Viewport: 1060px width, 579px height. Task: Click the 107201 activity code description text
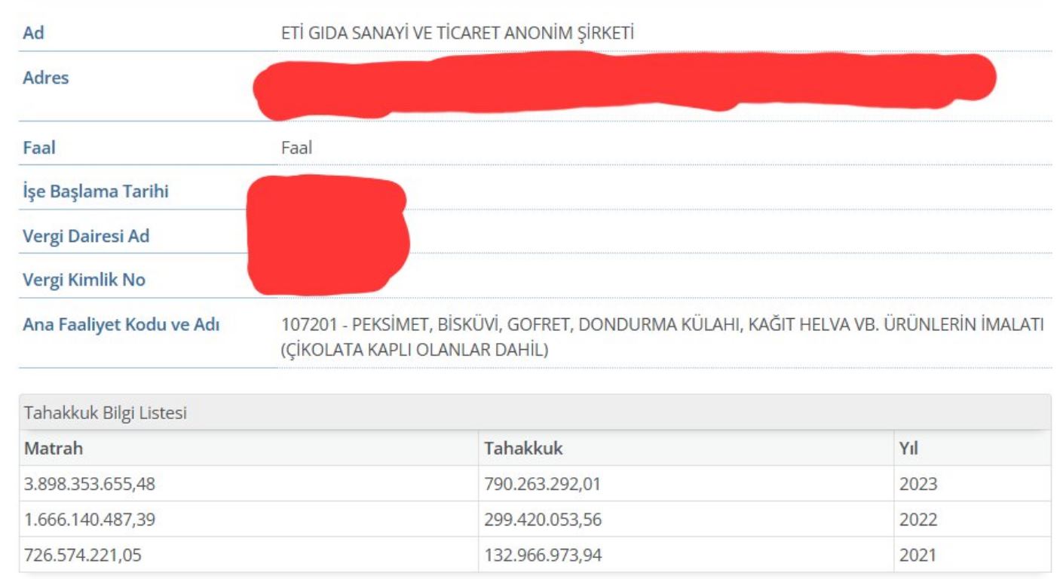click(x=661, y=338)
